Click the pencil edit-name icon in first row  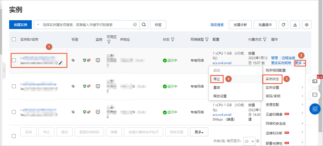tap(60, 63)
